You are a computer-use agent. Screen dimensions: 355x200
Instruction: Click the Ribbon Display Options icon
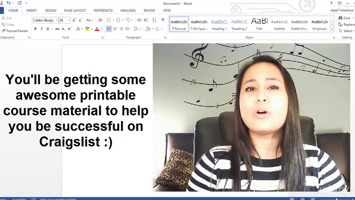coord(339,3)
